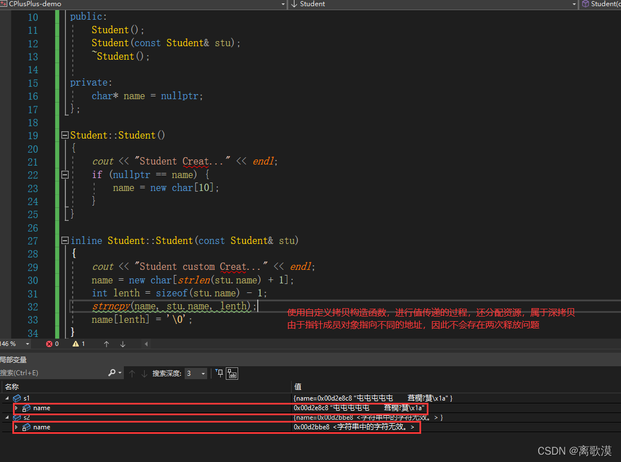Click the CPlusPlus-demo project icon
621x462 pixels.
(x=3, y=3)
